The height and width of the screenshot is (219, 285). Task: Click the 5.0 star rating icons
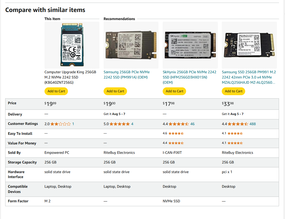click(120, 124)
